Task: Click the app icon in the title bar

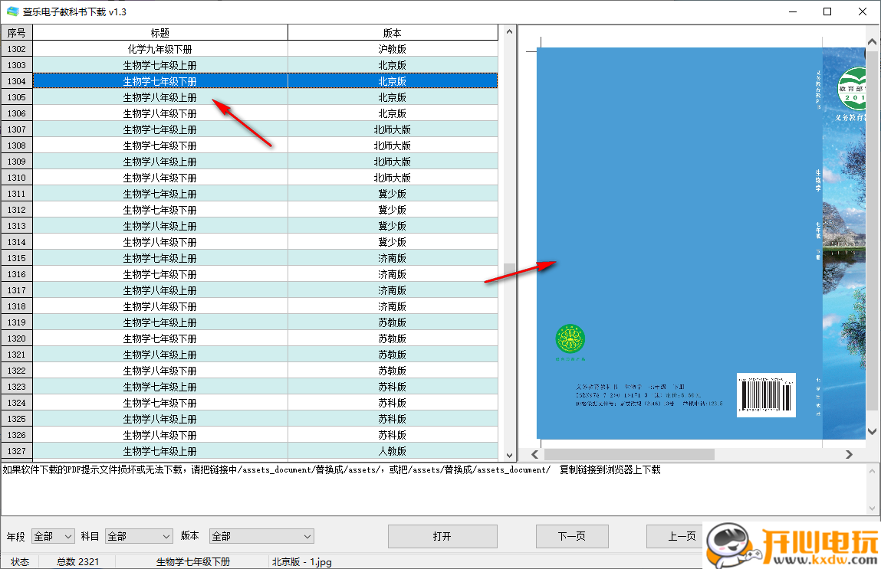Action: [12, 11]
